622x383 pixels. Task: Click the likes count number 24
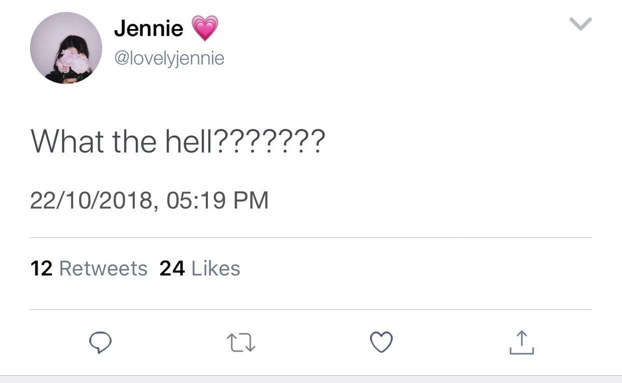173,268
